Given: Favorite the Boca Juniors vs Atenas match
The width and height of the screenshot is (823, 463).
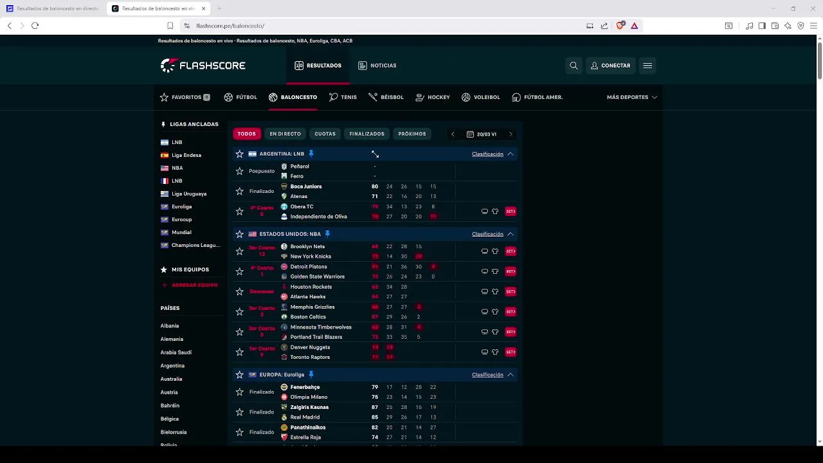Looking at the screenshot, I should coord(240,192).
